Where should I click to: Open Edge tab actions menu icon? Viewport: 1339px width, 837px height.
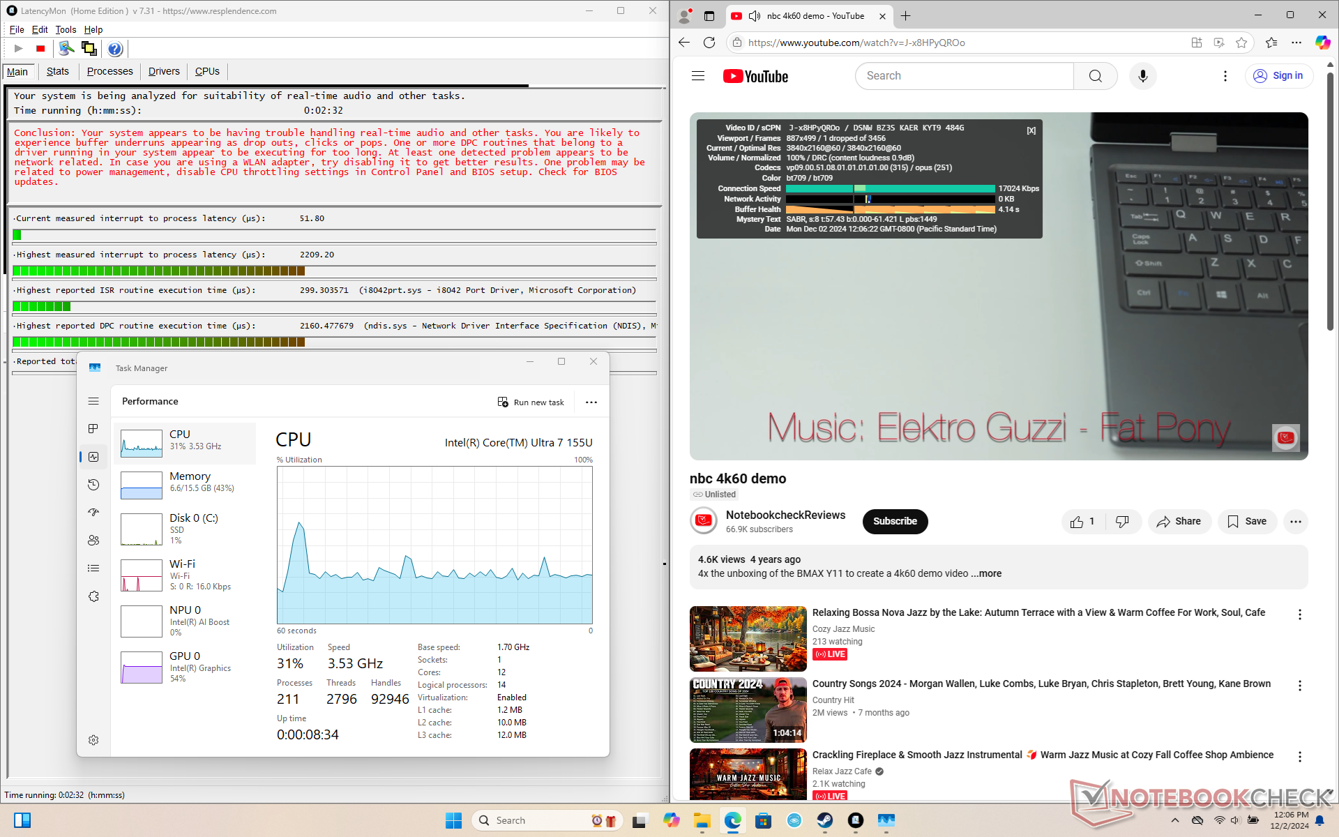coord(709,16)
